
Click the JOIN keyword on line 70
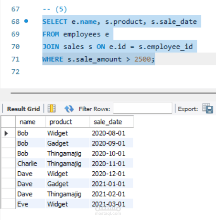51,47
